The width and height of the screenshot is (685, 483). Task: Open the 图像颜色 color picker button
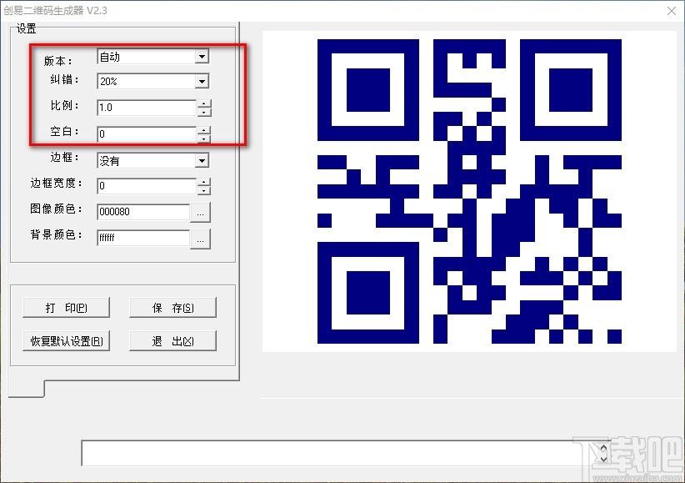pyautogui.click(x=201, y=213)
